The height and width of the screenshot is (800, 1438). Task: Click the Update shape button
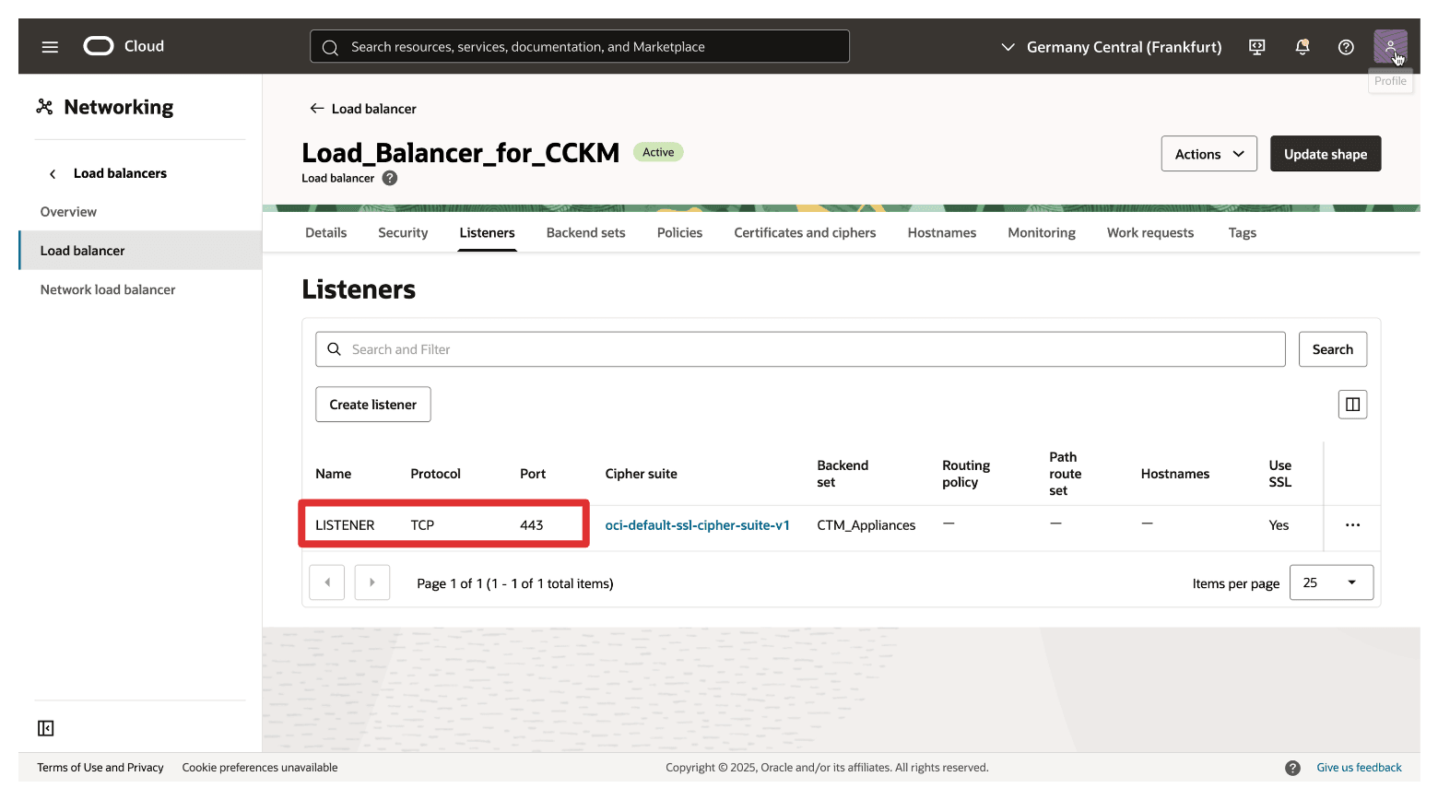coord(1326,154)
